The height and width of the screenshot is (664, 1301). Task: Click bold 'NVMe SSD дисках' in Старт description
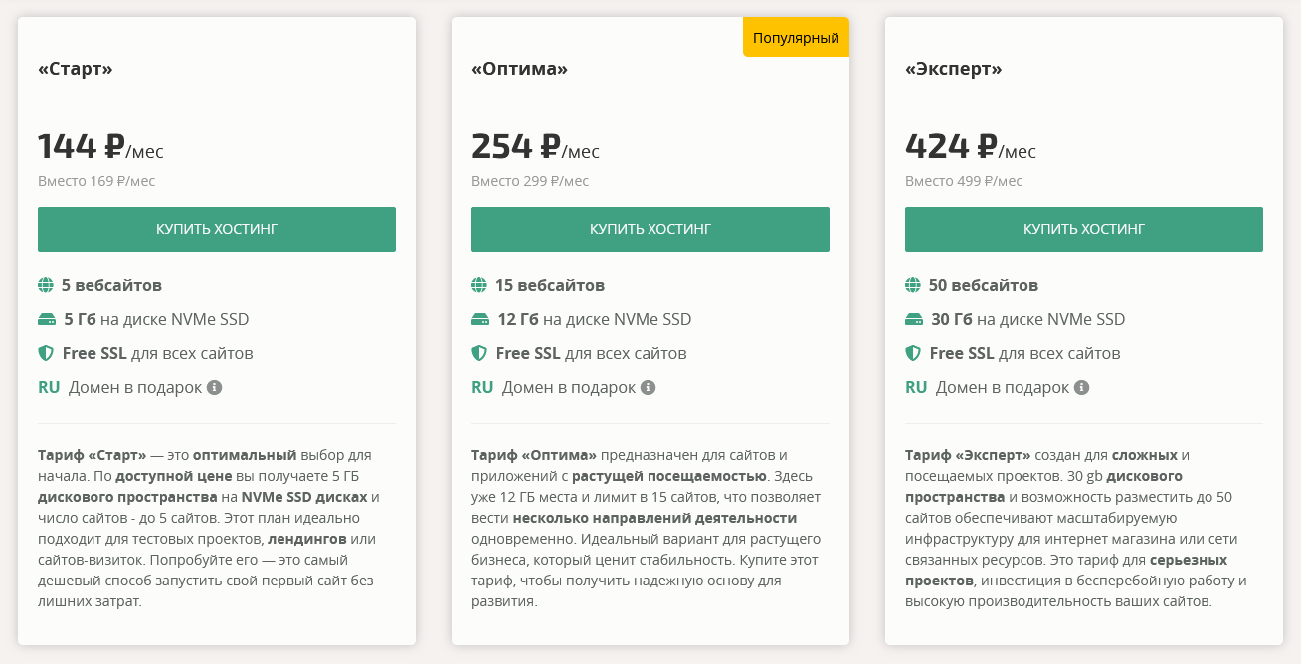click(302, 497)
